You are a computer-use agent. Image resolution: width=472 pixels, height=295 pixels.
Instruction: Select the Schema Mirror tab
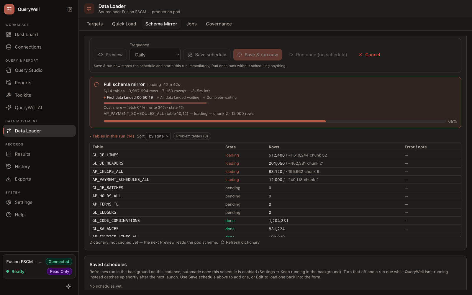pos(161,24)
